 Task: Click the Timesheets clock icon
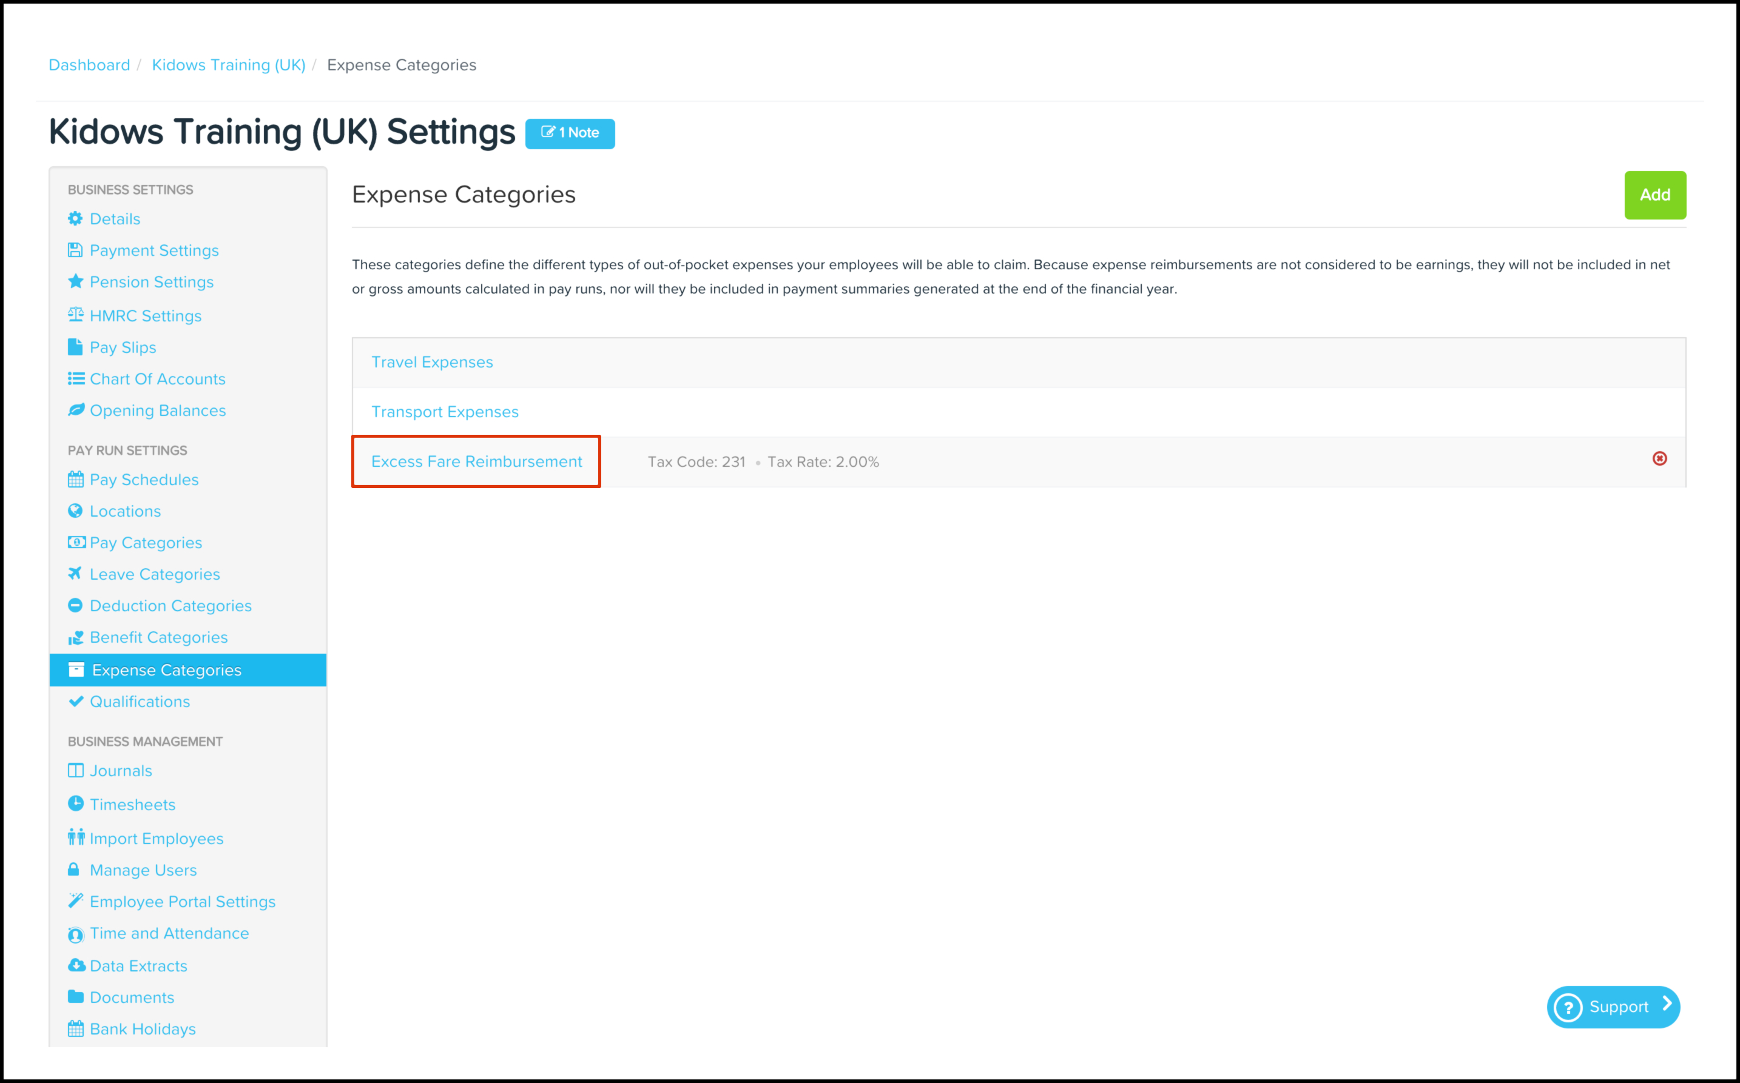[x=75, y=803]
